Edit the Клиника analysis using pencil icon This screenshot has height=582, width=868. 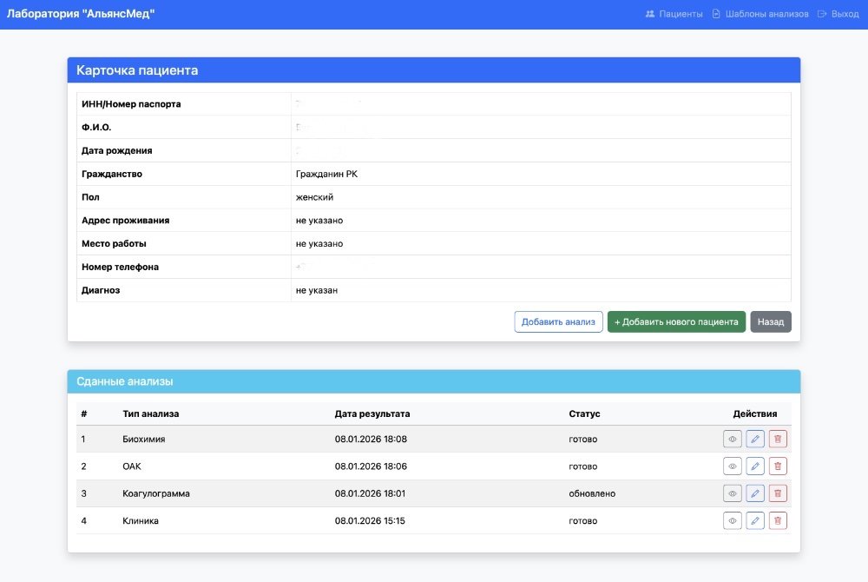(754, 520)
